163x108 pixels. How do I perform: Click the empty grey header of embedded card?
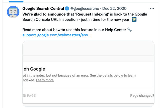coord(88,48)
